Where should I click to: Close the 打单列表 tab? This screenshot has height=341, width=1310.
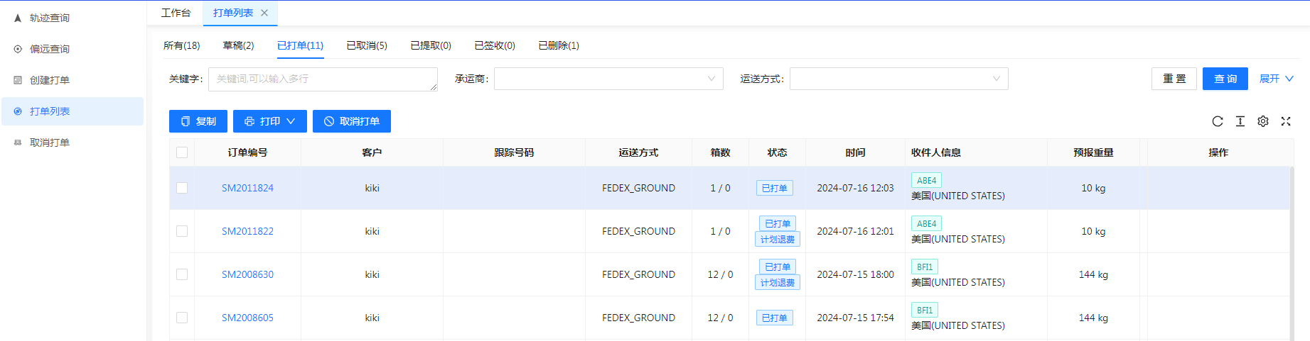tap(264, 13)
